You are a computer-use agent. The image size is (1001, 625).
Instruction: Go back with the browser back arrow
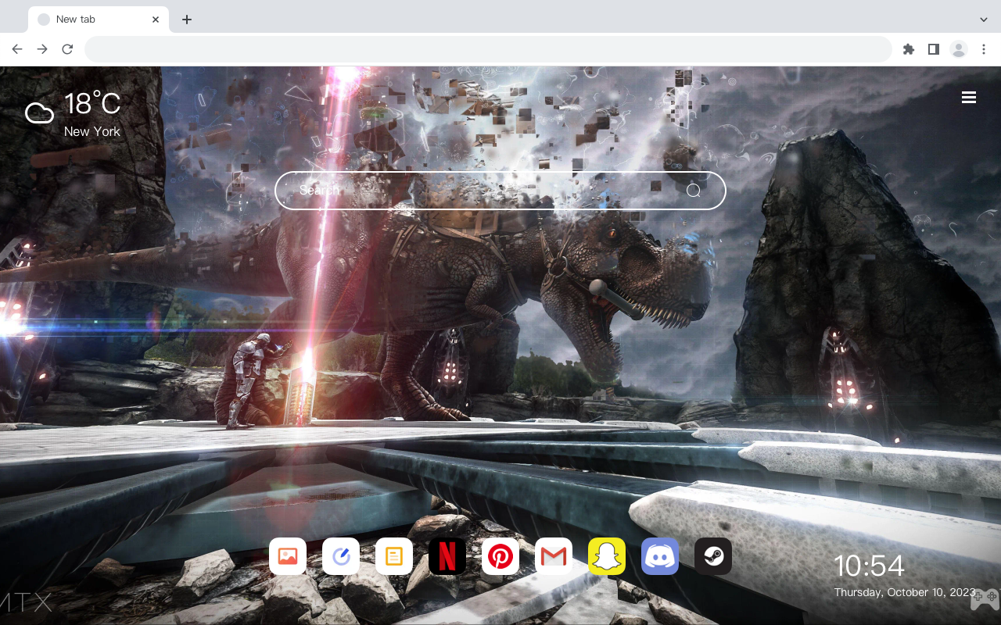[17, 49]
